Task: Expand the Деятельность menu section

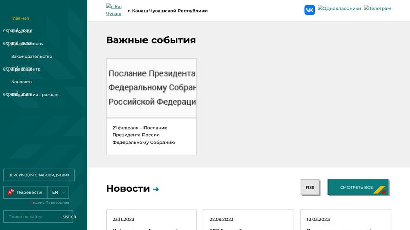Action: [x=17, y=43]
